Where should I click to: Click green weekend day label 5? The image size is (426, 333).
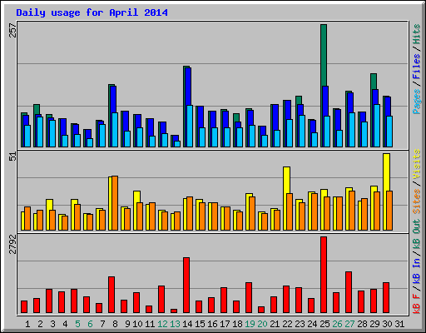77,324
